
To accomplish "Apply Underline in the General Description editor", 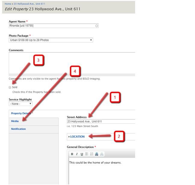I will point(82,154).
